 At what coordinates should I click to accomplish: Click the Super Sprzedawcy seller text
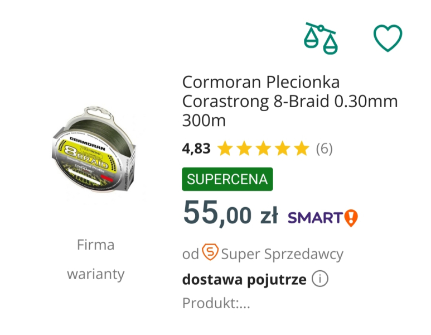pos(282,254)
